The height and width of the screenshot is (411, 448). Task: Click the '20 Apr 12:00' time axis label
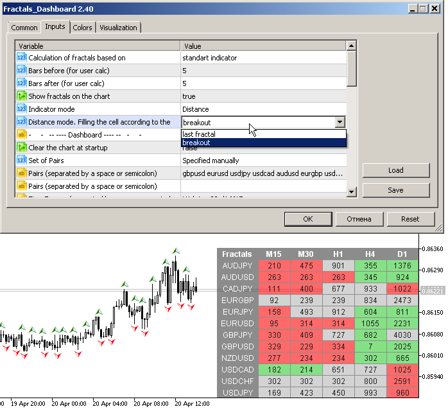(x=192, y=404)
